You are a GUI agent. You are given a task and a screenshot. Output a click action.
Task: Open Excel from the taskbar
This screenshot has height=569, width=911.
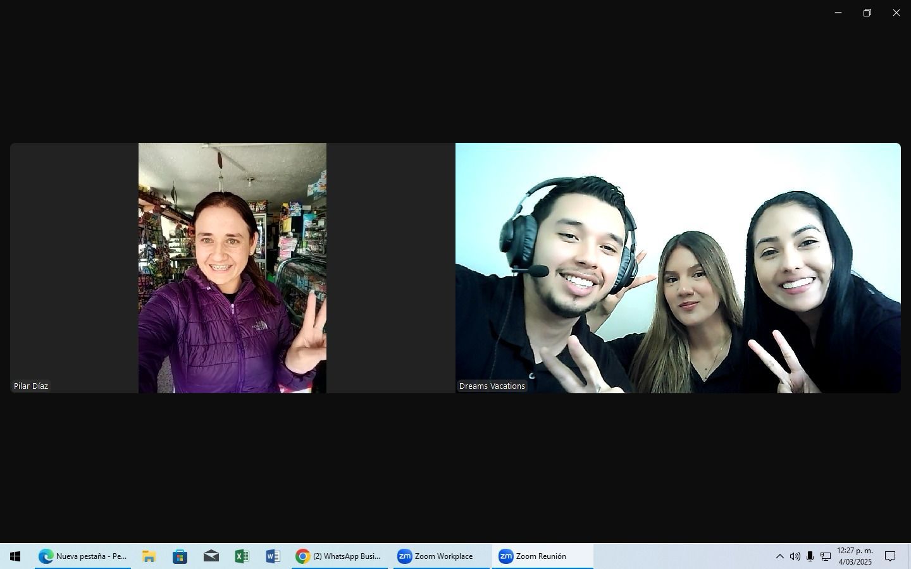tap(242, 556)
